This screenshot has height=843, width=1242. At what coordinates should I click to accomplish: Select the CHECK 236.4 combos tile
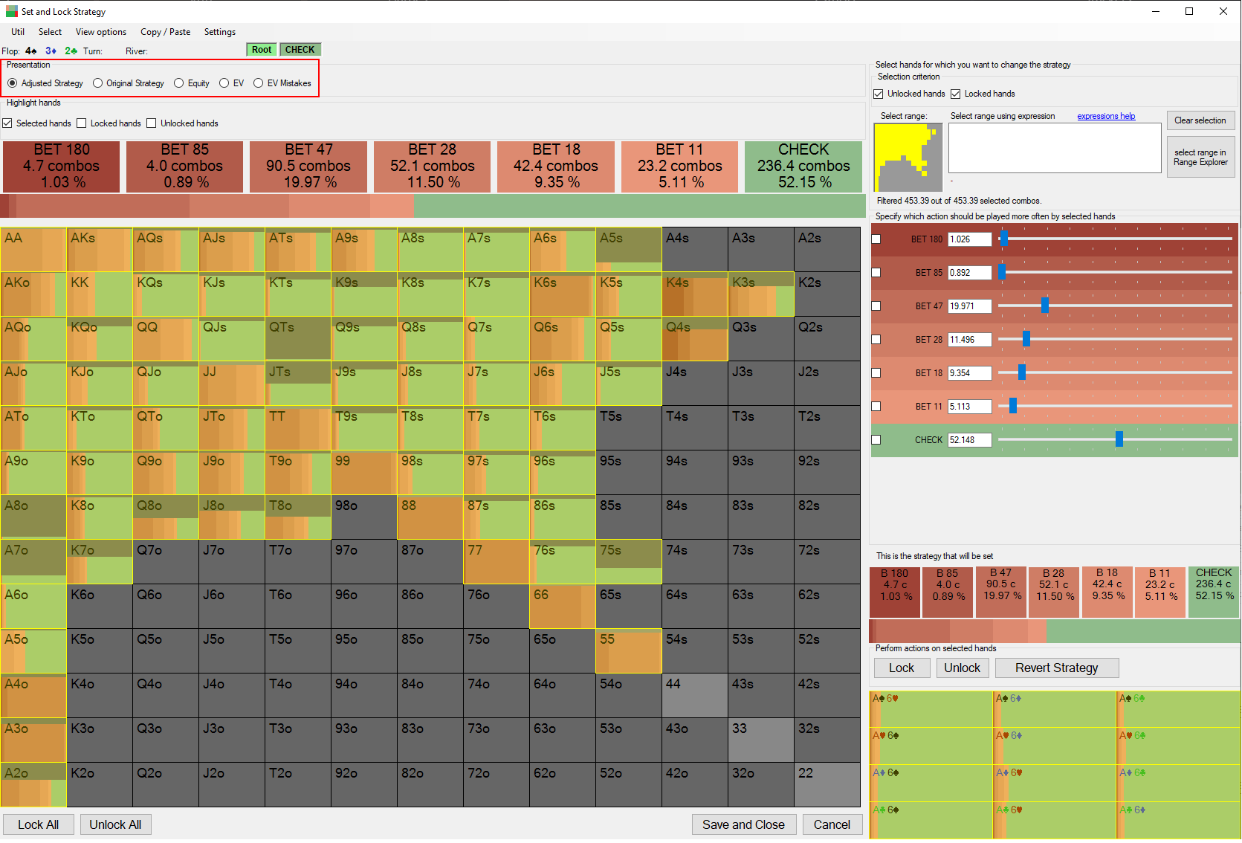pos(803,167)
